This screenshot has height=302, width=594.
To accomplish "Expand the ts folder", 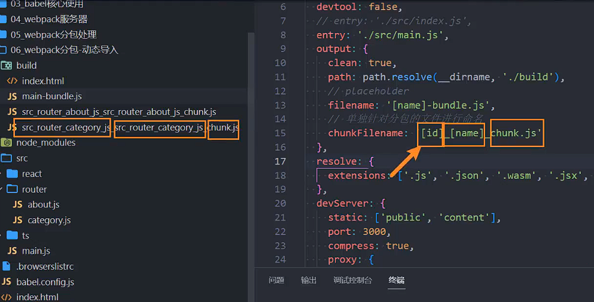I will click(25, 235).
